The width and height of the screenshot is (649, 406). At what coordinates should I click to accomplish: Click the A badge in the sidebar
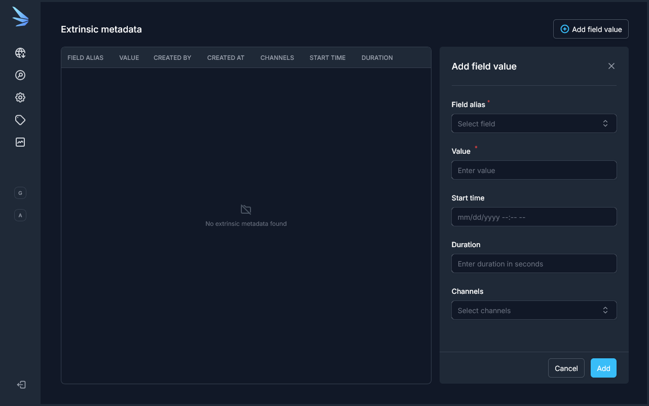tap(20, 215)
